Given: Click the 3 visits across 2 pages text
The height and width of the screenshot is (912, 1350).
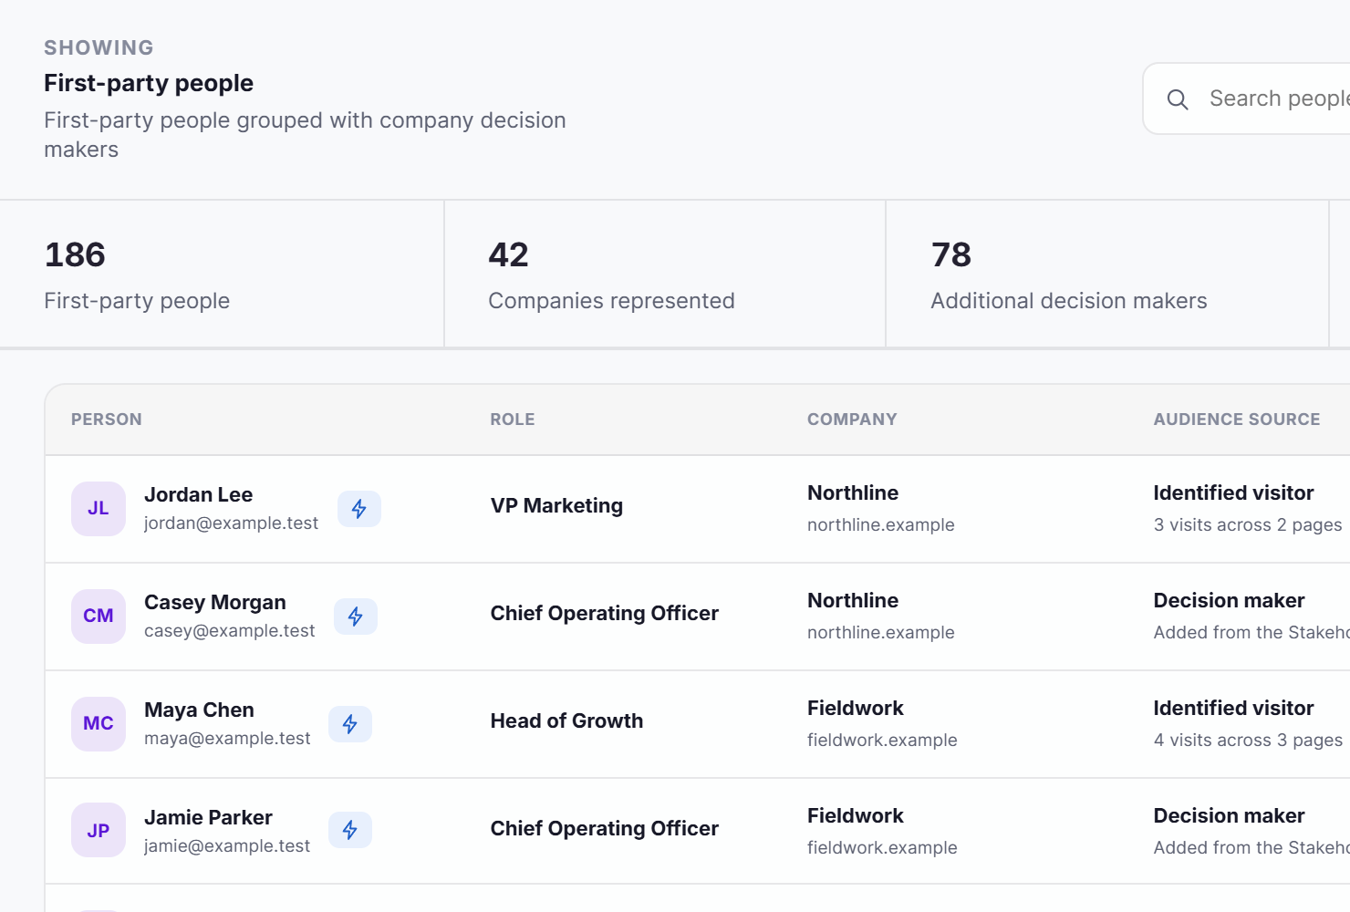Looking at the screenshot, I should [1248, 525].
